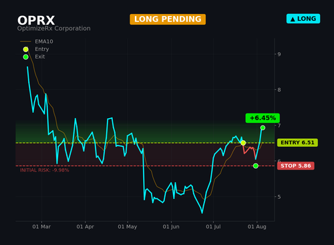
Task: Click the ENTRY 6.51 price tag
Action: [x=297, y=143]
